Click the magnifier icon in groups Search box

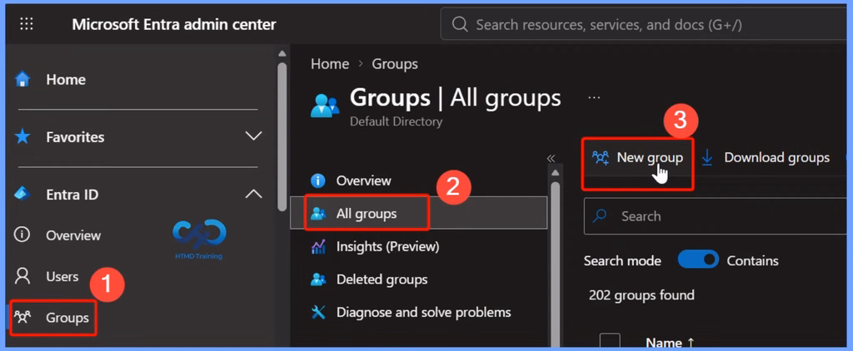[600, 216]
